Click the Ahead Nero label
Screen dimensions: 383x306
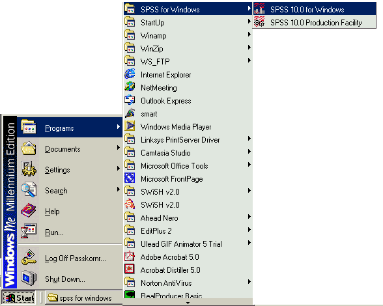tap(159, 218)
